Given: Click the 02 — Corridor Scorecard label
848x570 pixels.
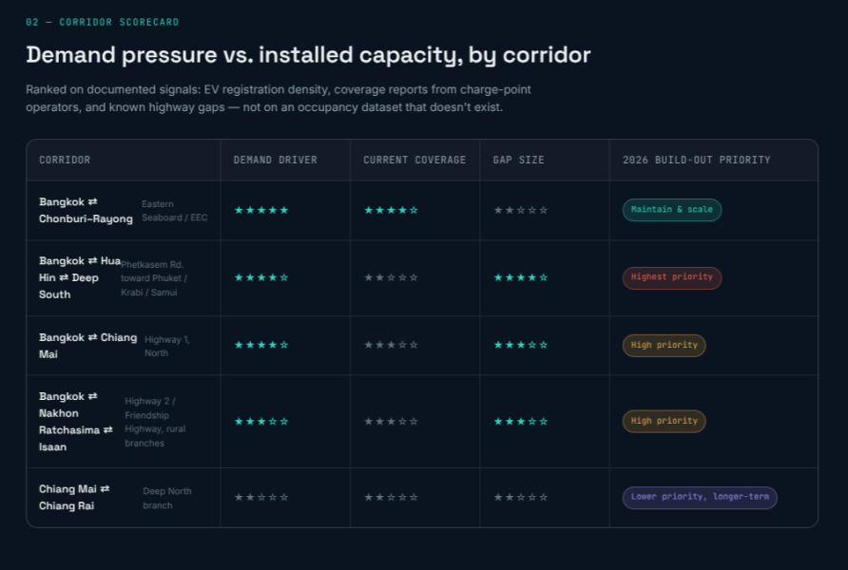Looking at the screenshot, I should [103, 22].
